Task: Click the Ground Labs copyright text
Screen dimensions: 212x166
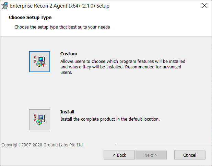Action: coord(42,145)
